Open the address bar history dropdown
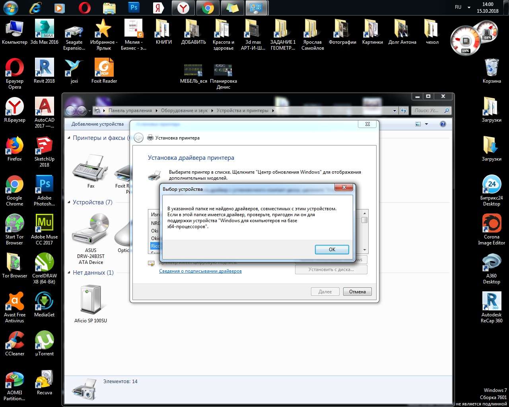Image resolution: width=509 pixels, height=407 pixels. (394, 111)
